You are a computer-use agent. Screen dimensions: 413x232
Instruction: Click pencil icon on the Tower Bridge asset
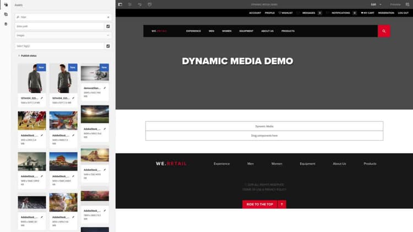point(42,176)
